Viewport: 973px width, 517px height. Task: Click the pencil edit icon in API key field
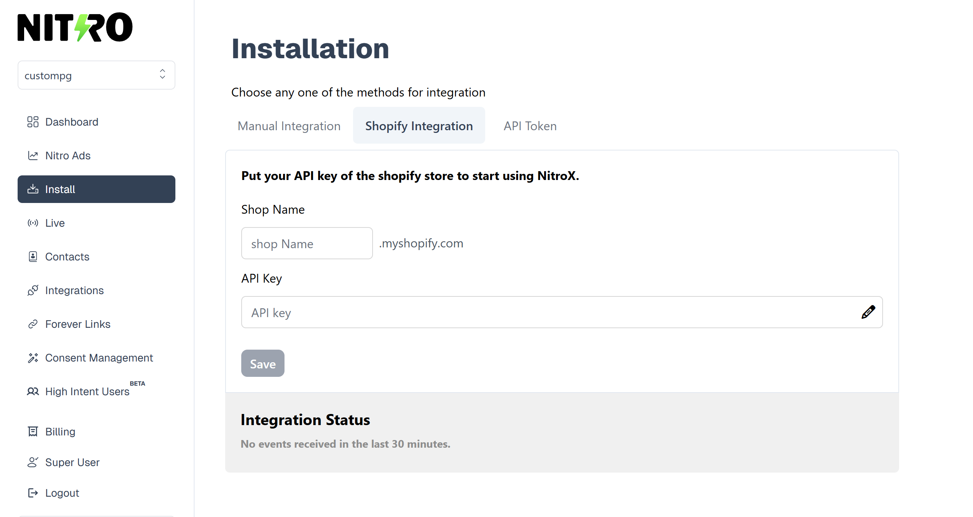point(868,312)
